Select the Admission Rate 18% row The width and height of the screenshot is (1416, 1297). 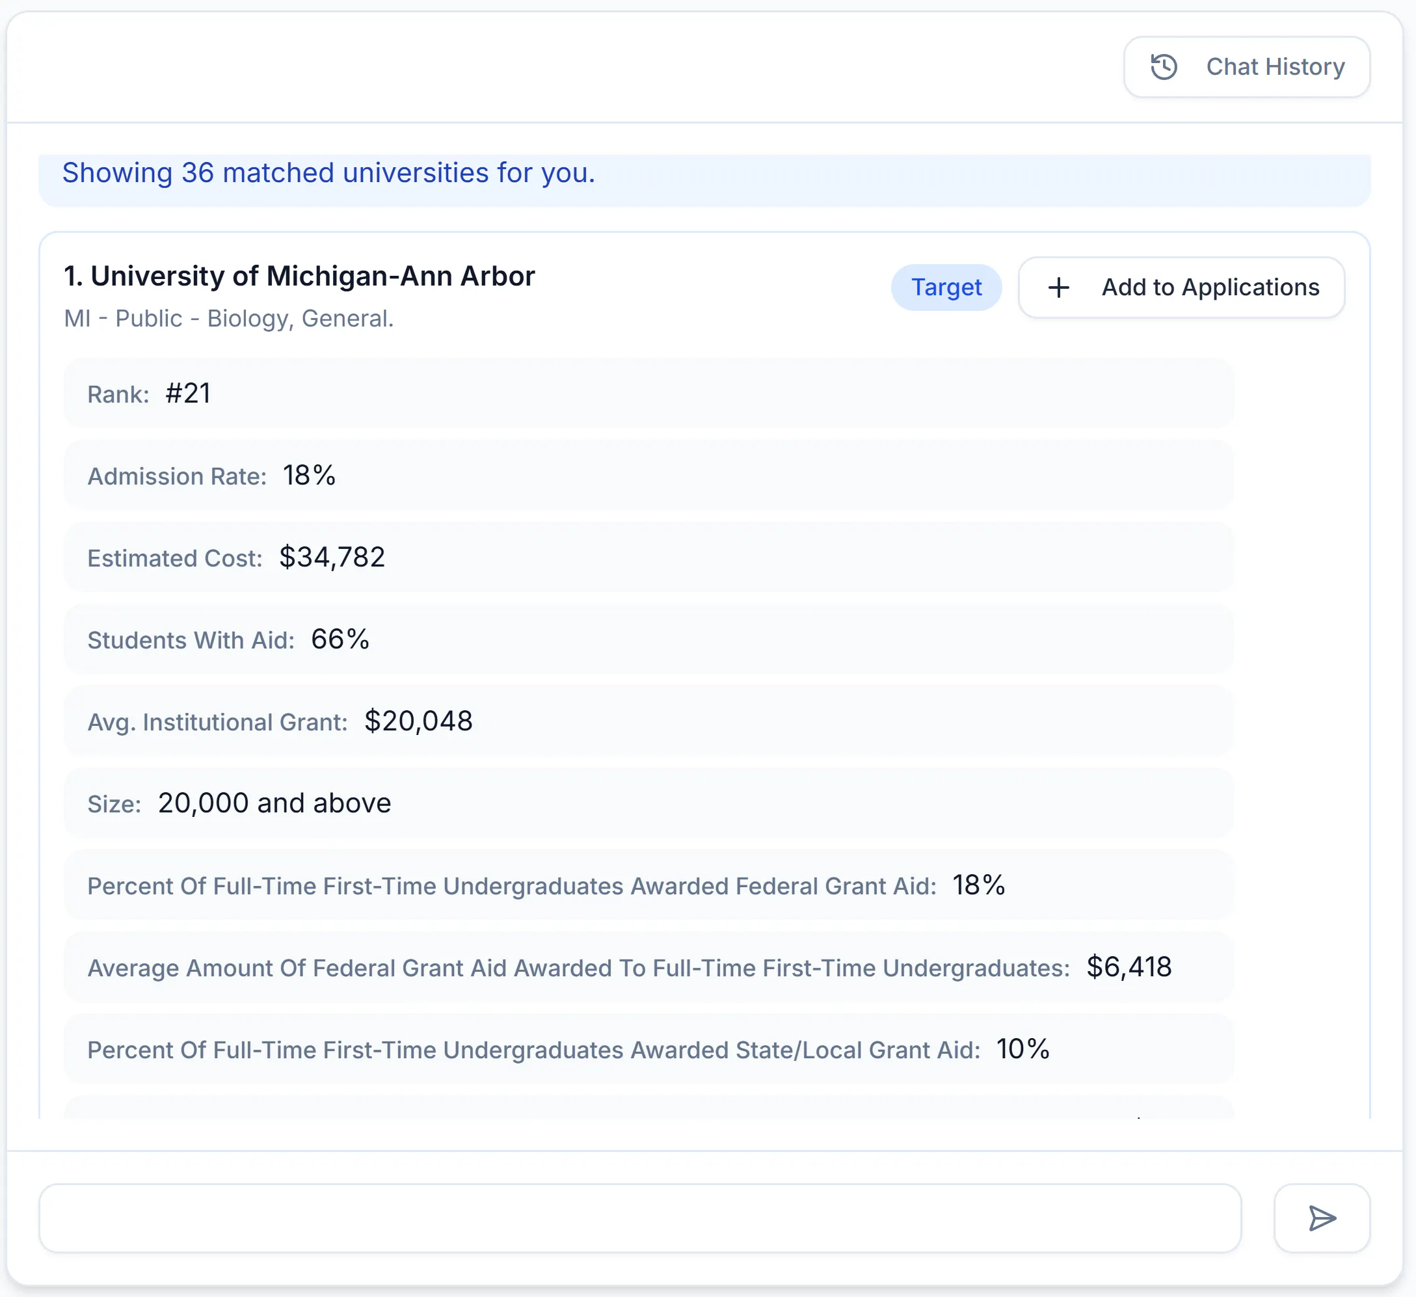pos(648,475)
